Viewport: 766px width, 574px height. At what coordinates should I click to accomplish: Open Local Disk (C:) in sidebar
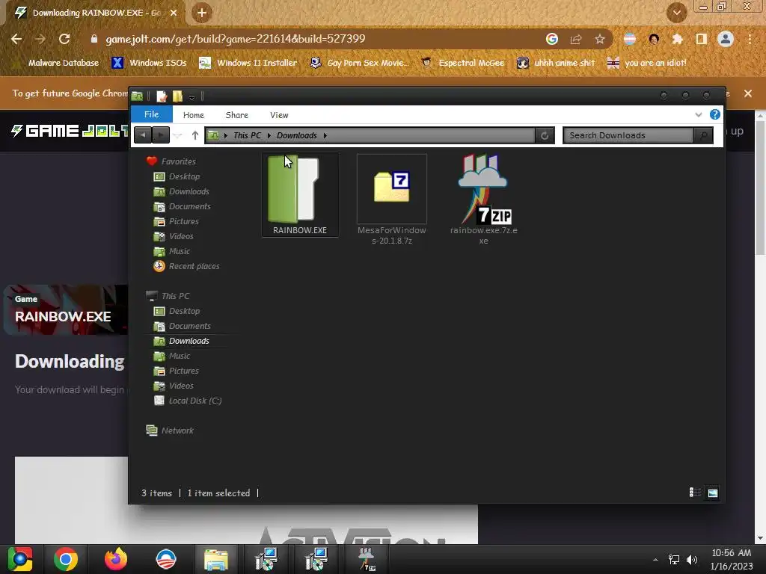[188, 401]
